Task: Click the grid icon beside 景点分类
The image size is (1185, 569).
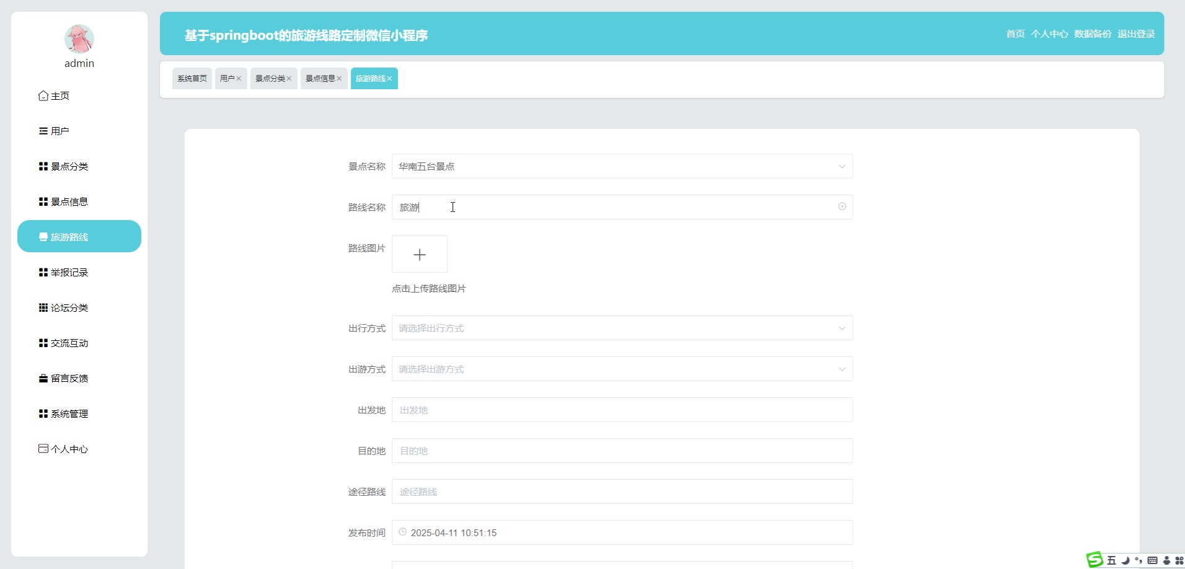Action: coord(43,166)
